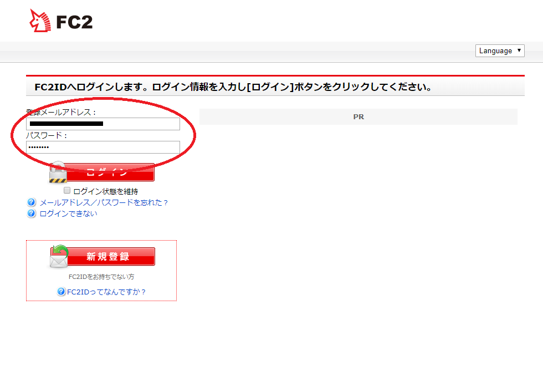Open the Language dropdown
Image resolution: width=543 pixels, height=366 pixels.
(x=500, y=50)
